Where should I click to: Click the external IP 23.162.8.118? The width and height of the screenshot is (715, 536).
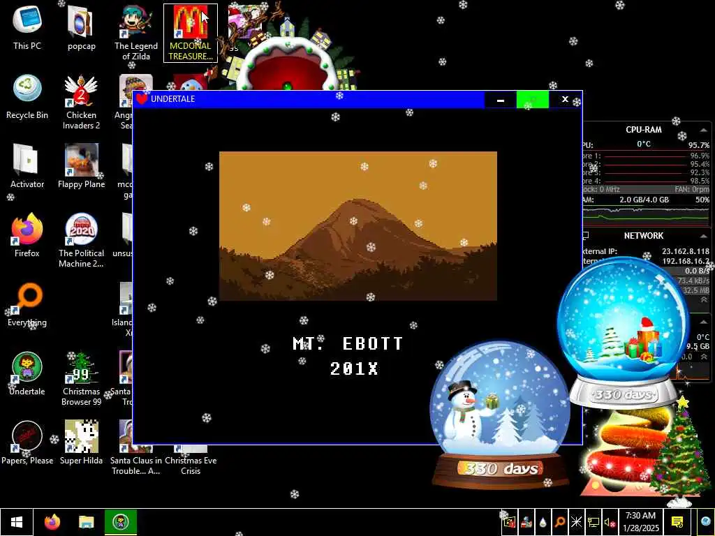tap(686, 251)
